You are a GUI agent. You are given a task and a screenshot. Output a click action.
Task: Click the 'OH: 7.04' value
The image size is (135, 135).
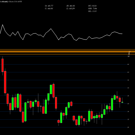click(x=92, y=9)
